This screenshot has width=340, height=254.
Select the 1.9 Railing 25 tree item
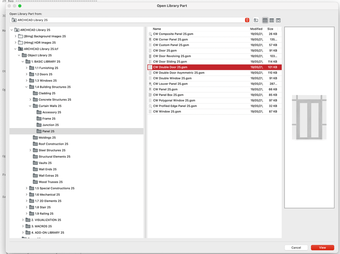(44, 213)
